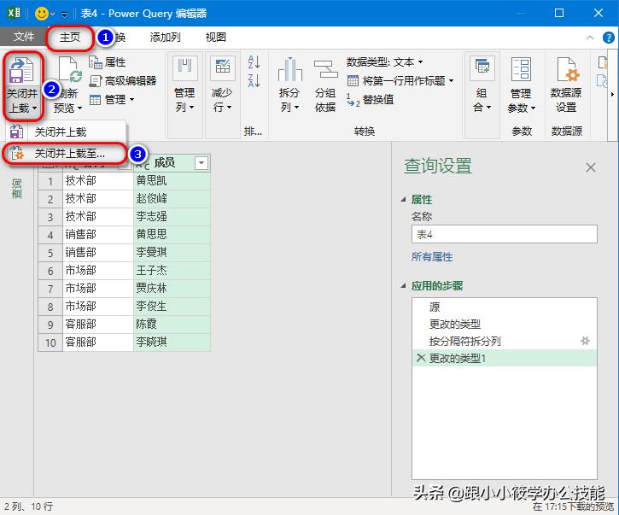Select cell 贾庆林 in row 7
619x515 pixels.
[172, 289]
